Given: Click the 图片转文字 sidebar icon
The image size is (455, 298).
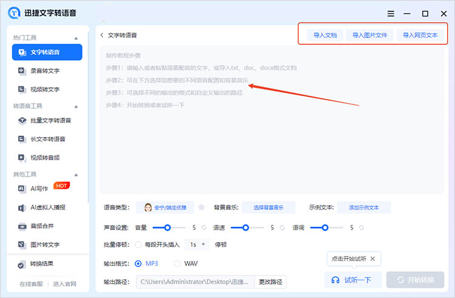Looking at the screenshot, I should pyautogui.click(x=22, y=245).
